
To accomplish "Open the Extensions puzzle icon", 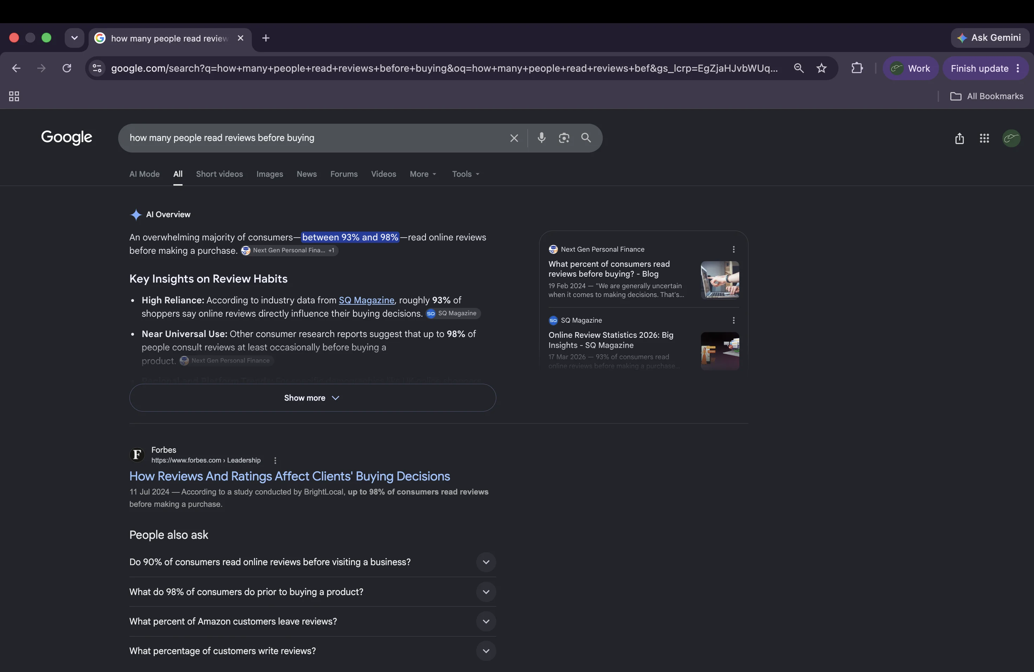I will 857,68.
